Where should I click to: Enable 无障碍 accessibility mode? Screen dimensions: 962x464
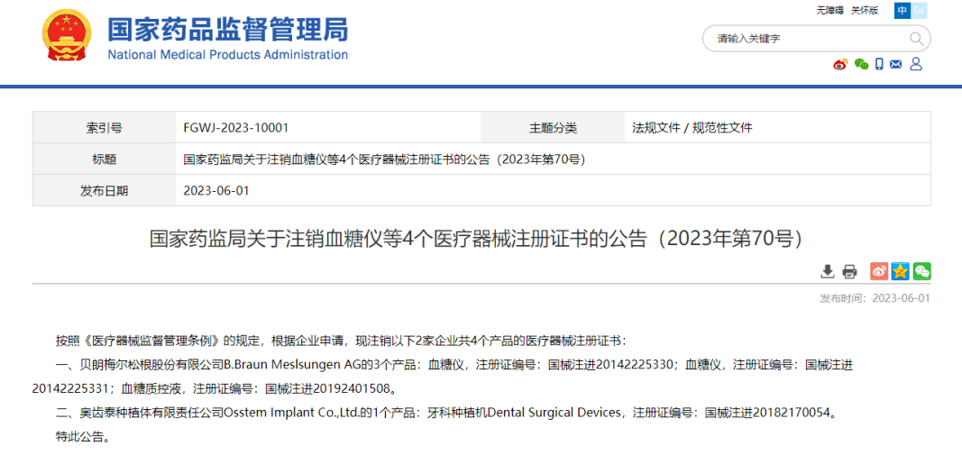coord(829,11)
